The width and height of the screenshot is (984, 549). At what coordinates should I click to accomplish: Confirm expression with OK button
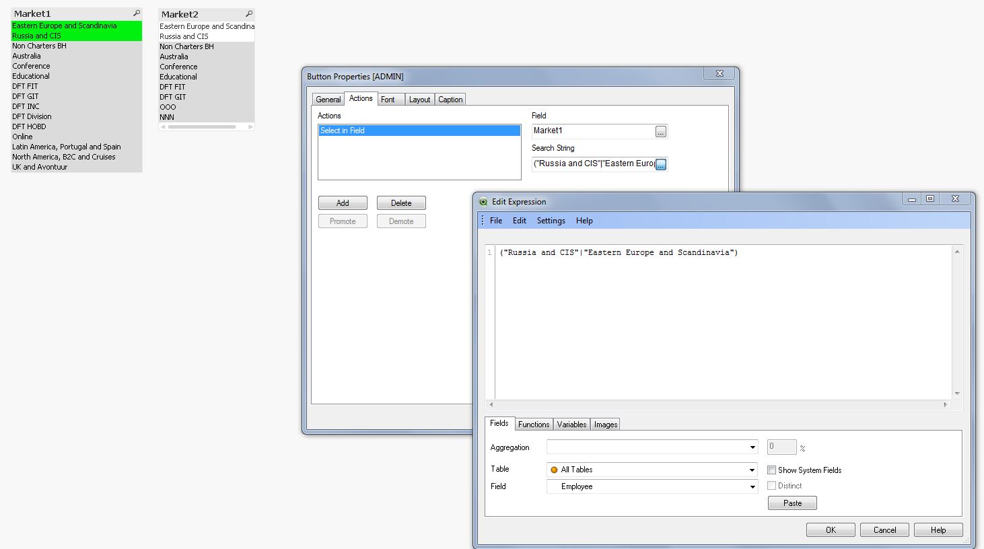[x=831, y=530]
